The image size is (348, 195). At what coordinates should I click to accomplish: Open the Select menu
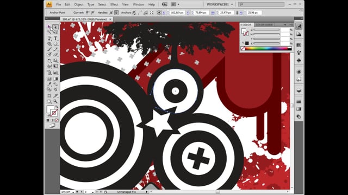(102, 4)
